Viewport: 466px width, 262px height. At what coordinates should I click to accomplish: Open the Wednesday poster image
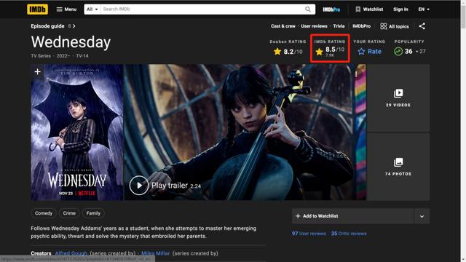(x=77, y=132)
